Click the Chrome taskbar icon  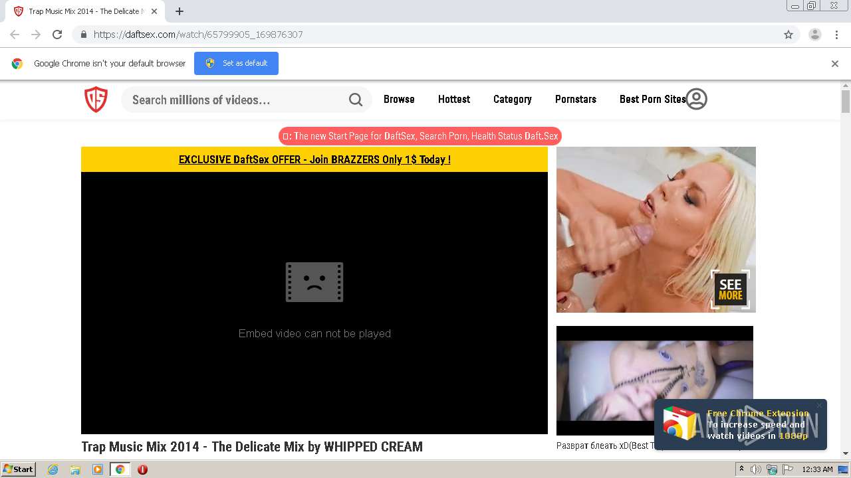click(120, 469)
